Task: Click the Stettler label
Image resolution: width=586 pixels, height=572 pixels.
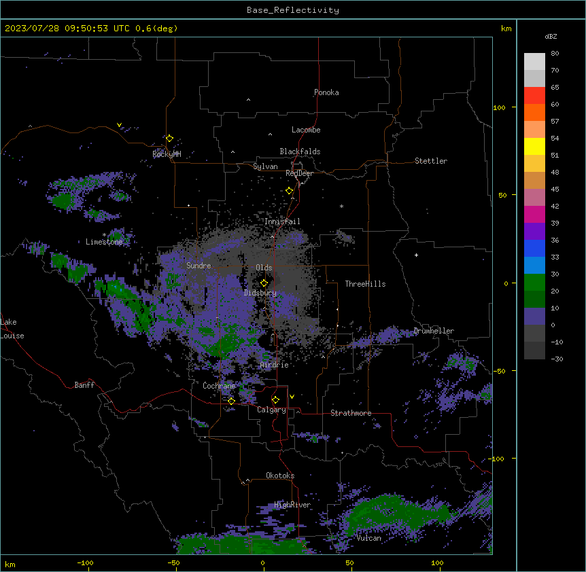Action: [x=431, y=161]
